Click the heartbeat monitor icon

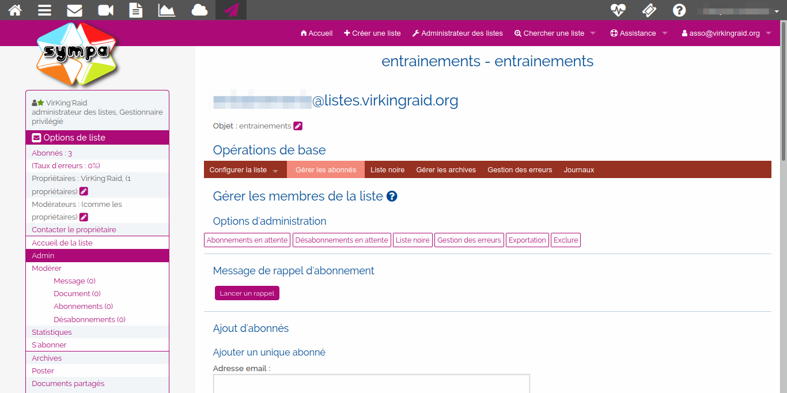tap(618, 10)
